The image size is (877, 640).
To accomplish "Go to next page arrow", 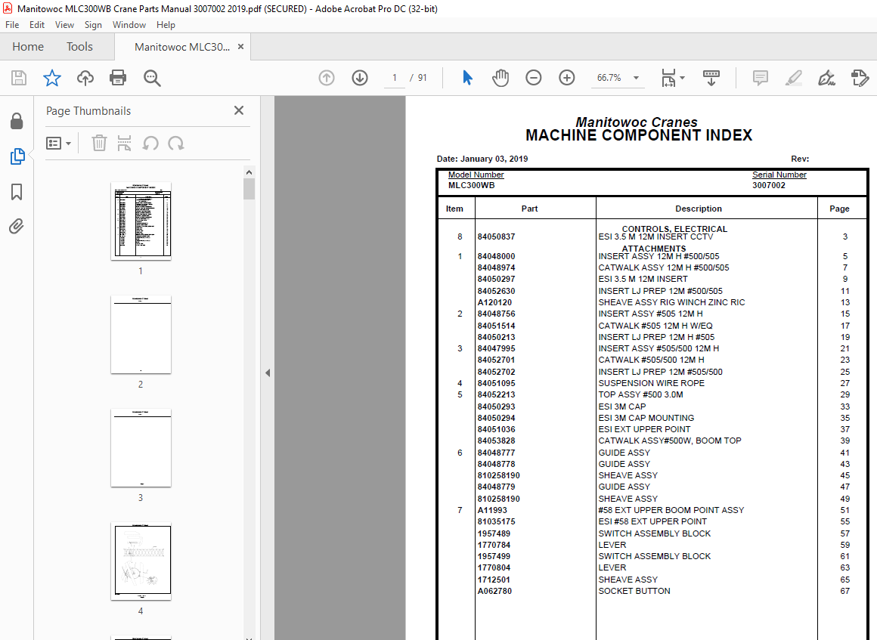I will pyautogui.click(x=360, y=78).
